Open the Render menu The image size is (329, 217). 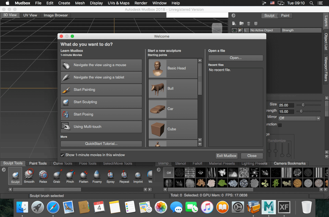point(141,3)
